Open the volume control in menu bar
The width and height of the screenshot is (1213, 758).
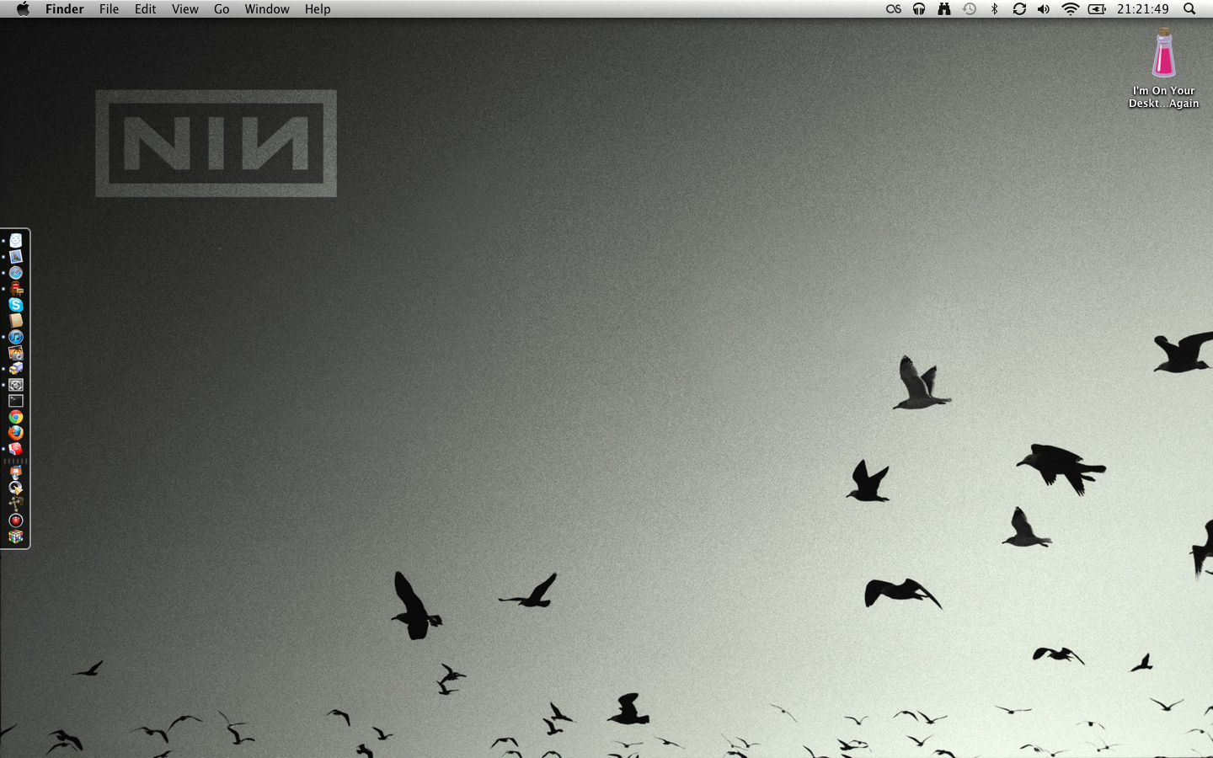click(1044, 9)
